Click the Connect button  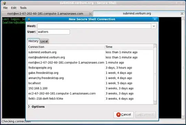[x=146, y=115]
